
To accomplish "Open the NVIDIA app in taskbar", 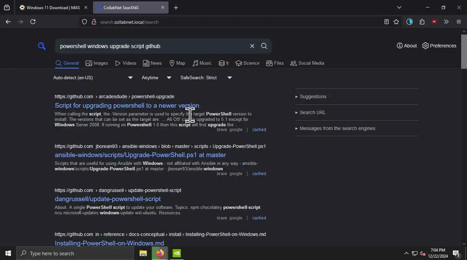I will 176,253.
